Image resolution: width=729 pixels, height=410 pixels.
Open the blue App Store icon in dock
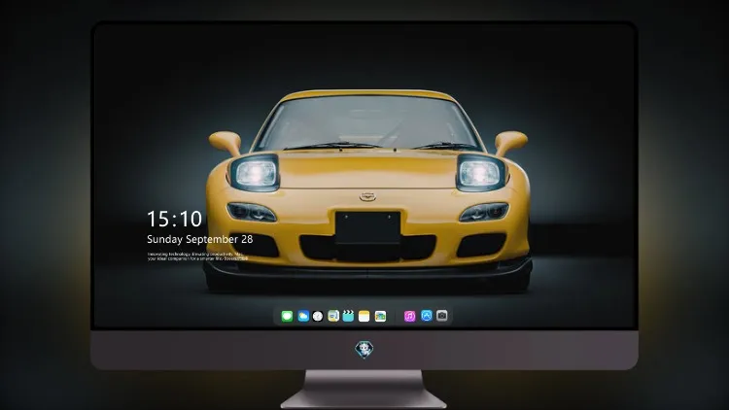point(427,316)
